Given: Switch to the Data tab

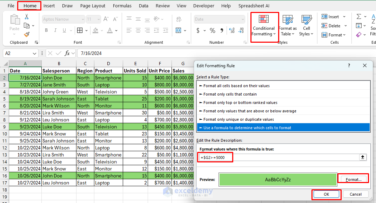Looking at the screenshot, I should click(143, 6).
